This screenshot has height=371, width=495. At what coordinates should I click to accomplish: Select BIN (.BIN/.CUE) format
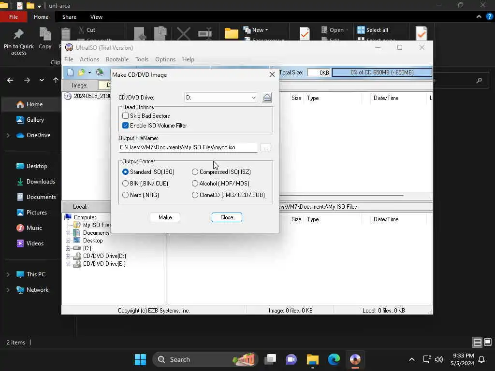tap(125, 184)
